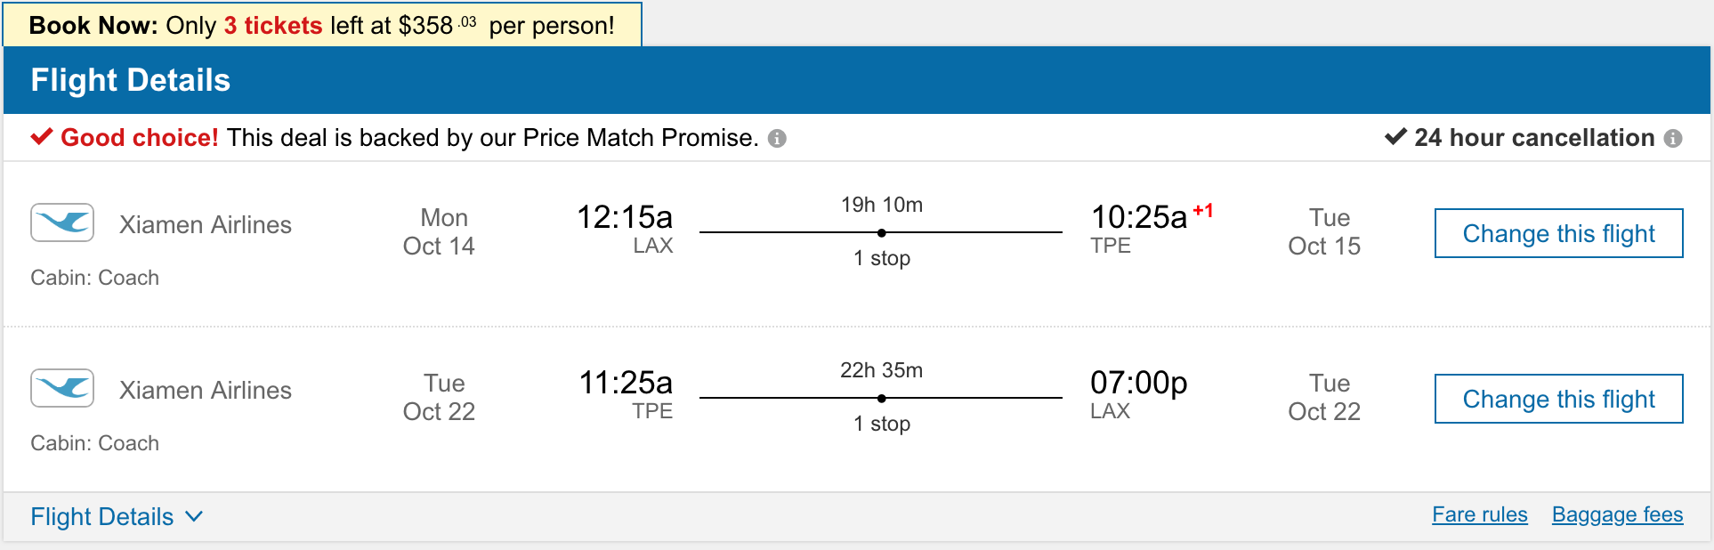Click the 24 hour cancellation text
The height and width of the screenshot is (550, 1714).
(1534, 138)
